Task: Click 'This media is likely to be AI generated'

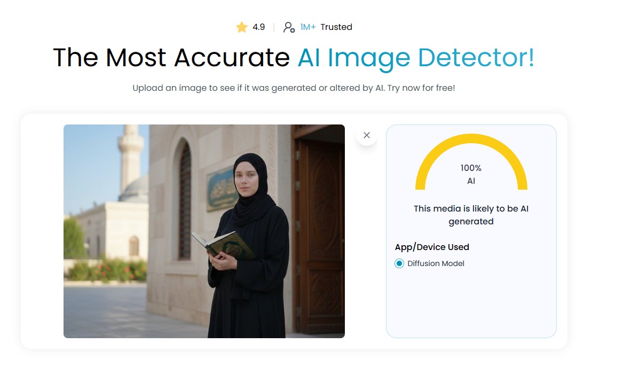Action: point(471,215)
